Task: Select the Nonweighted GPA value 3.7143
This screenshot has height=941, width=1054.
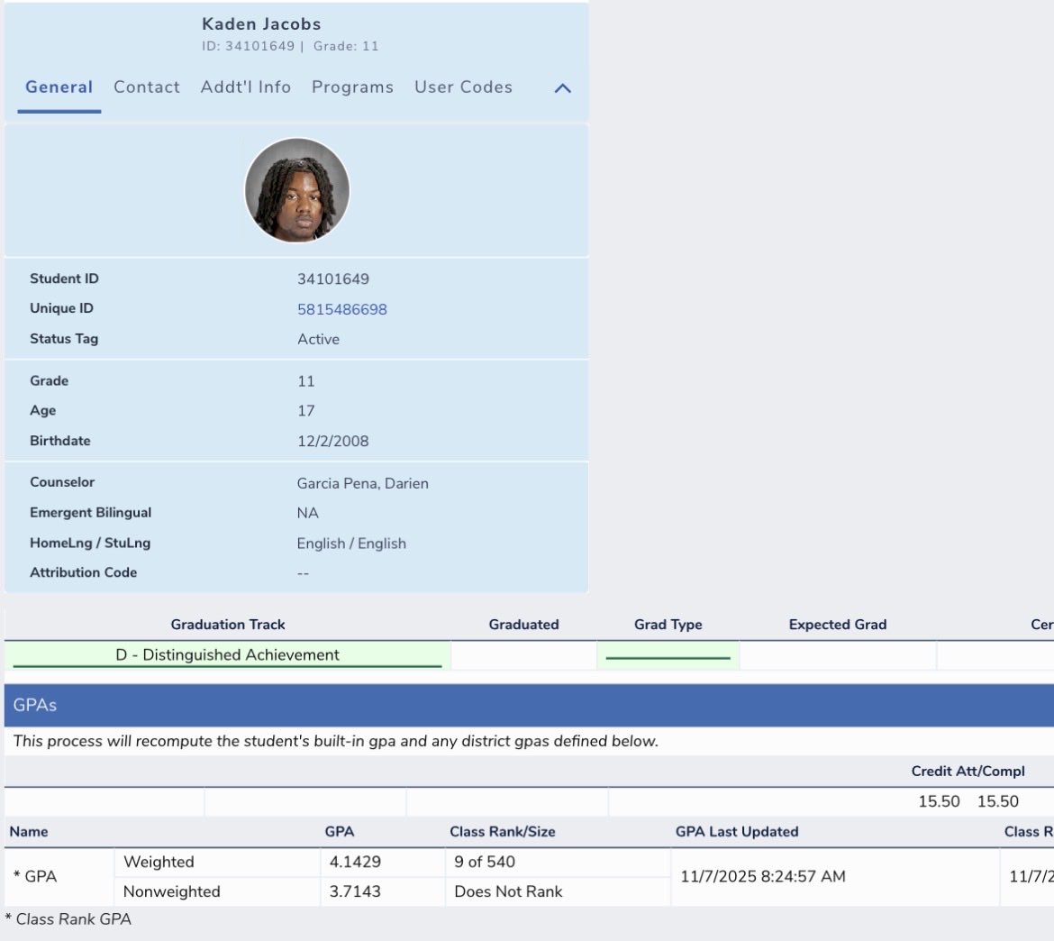Action: pos(355,892)
